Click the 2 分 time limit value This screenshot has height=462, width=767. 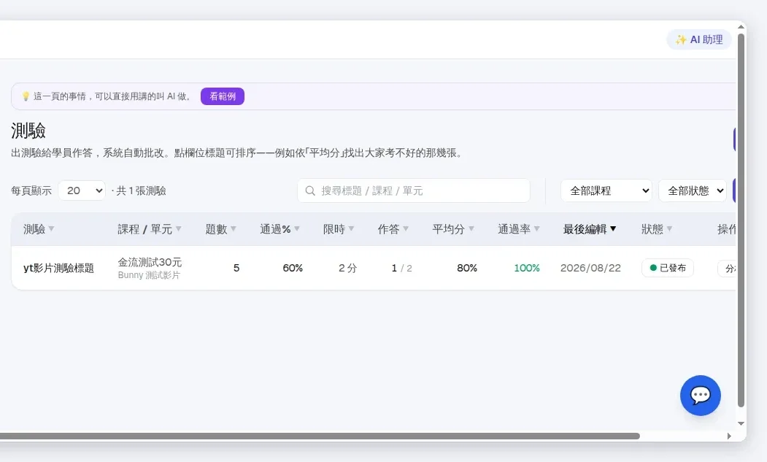[x=348, y=268]
